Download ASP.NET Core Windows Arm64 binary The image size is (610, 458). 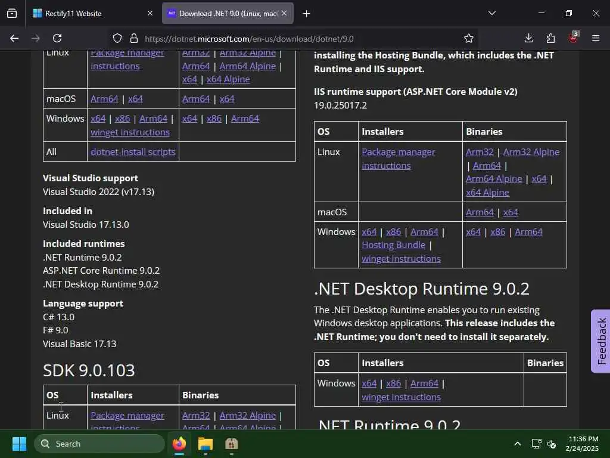coord(528,232)
